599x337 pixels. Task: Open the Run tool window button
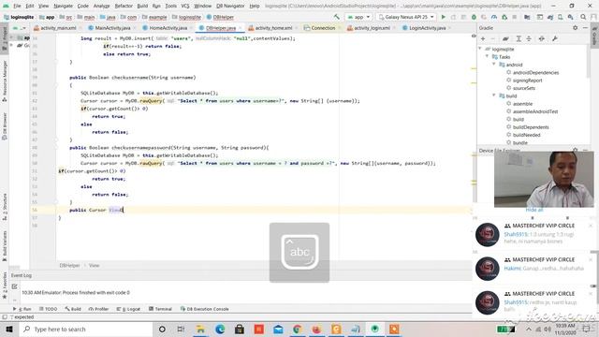coord(22,309)
